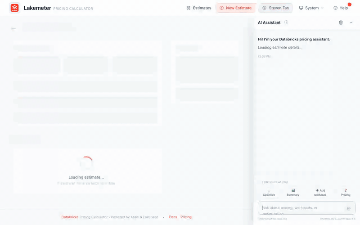Click the Add workload quick action

click(x=320, y=193)
